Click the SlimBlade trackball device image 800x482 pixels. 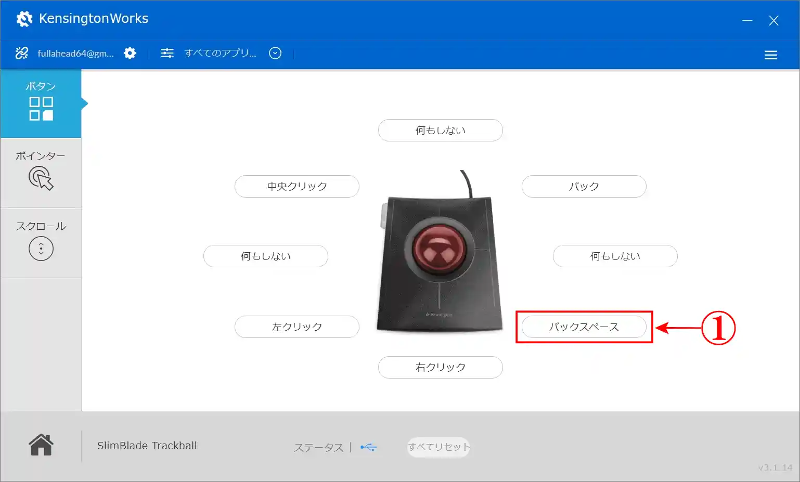click(x=440, y=252)
